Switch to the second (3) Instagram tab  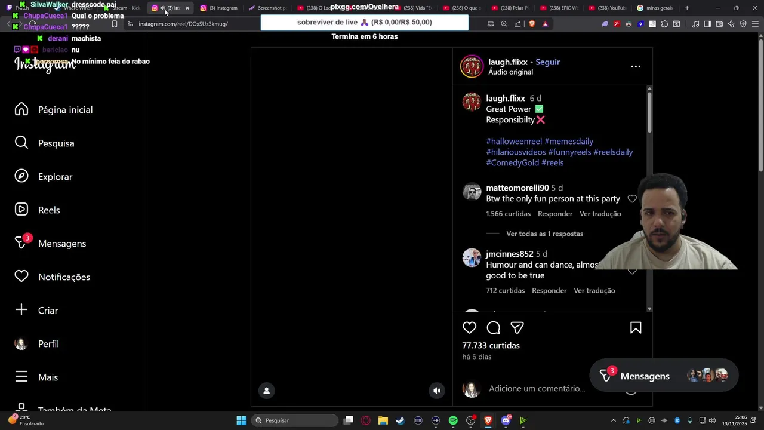tap(219, 8)
